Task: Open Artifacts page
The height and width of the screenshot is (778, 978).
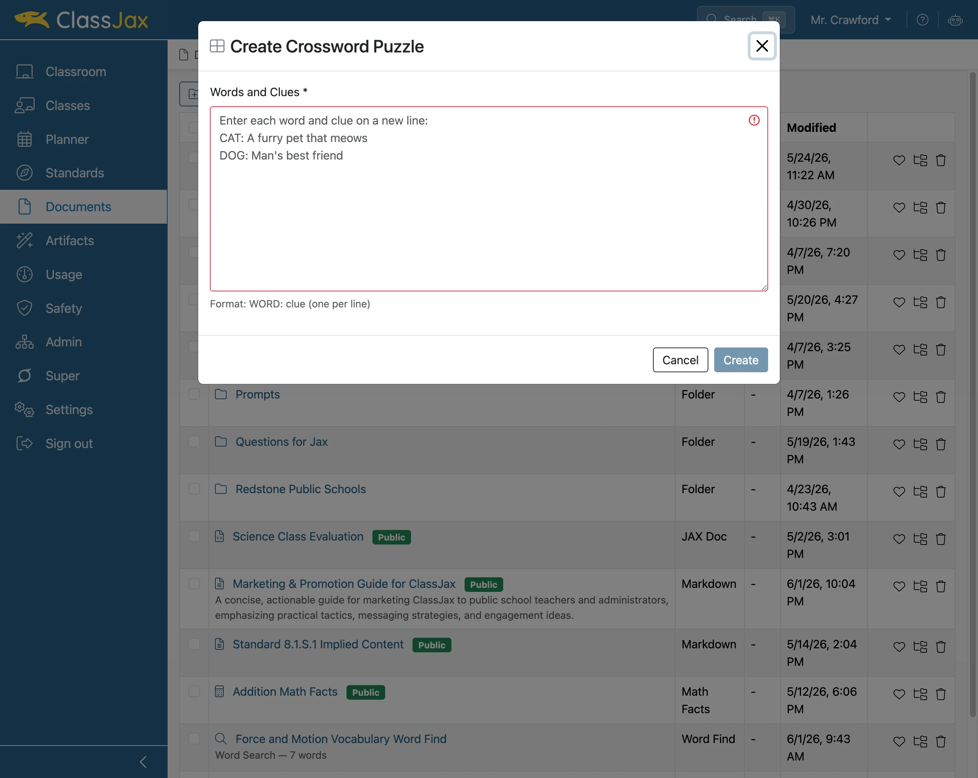Action: [83, 240]
